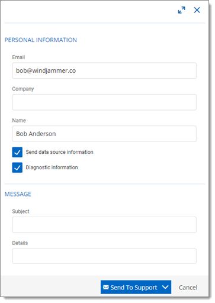Click the Diagnostic information label text
The height and width of the screenshot is (303, 215).
(x=52, y=167)
